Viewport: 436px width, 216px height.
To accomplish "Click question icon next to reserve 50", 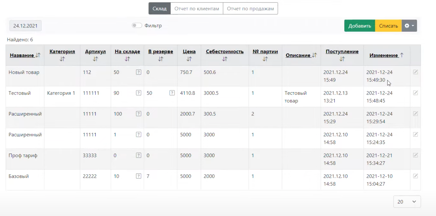I will [172, 93].
